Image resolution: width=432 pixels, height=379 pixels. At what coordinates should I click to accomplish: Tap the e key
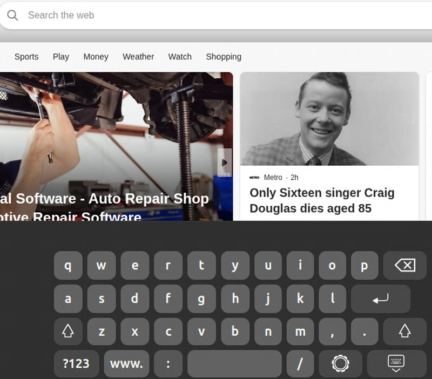tap(135, 266)
